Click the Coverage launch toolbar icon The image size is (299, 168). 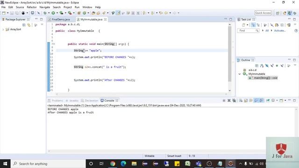coord(61,13)
